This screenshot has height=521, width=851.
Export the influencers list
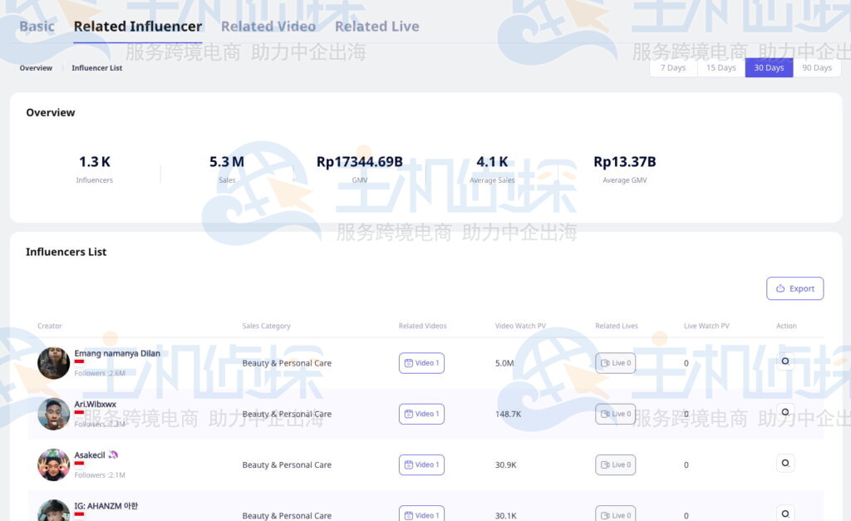click(794, 288)
